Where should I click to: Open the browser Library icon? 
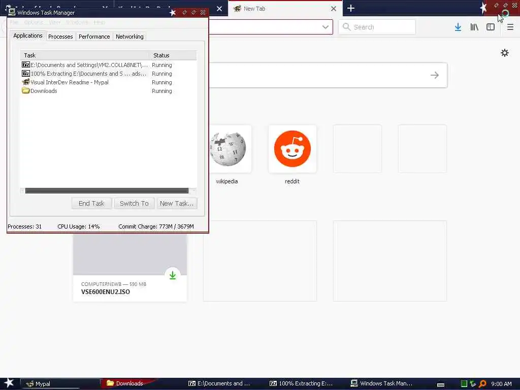tap(474, 27)
